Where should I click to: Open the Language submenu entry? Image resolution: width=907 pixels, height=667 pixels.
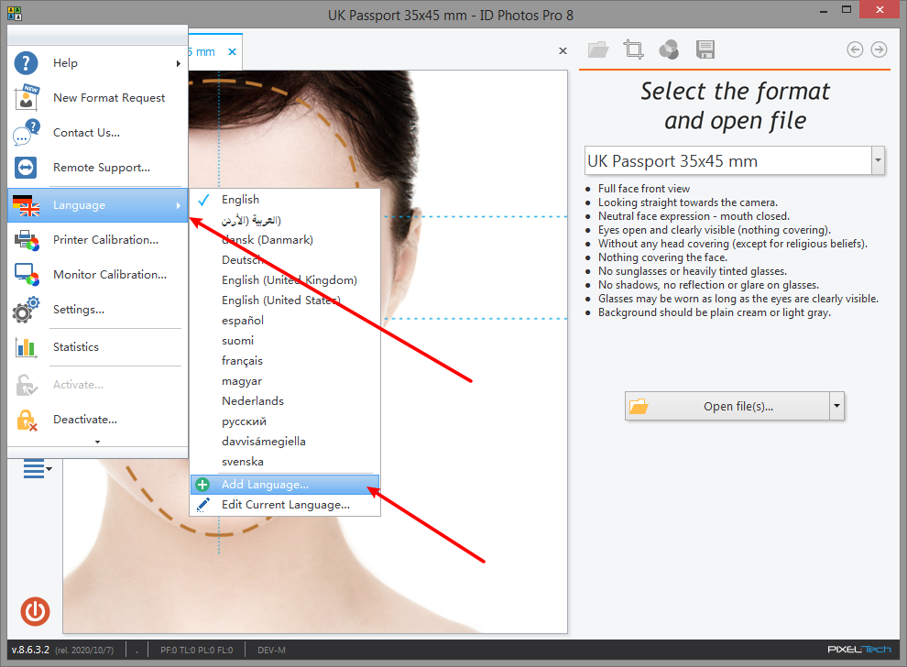[98, 205]
